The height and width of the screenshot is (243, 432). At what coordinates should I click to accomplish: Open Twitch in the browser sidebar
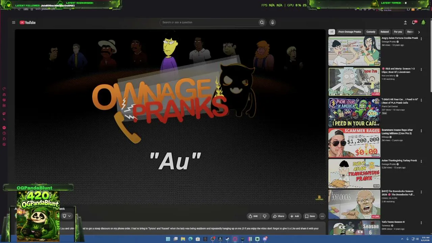4,114
